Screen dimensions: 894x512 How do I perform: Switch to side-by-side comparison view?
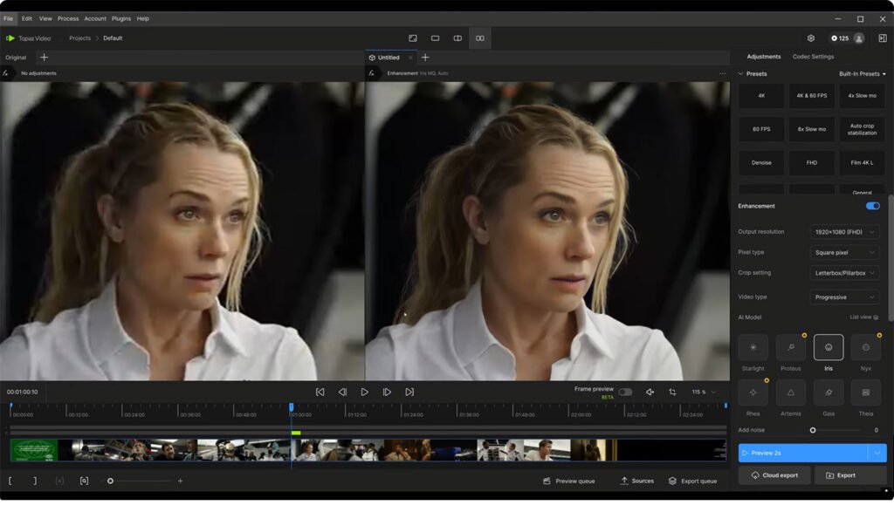[479, 38]
